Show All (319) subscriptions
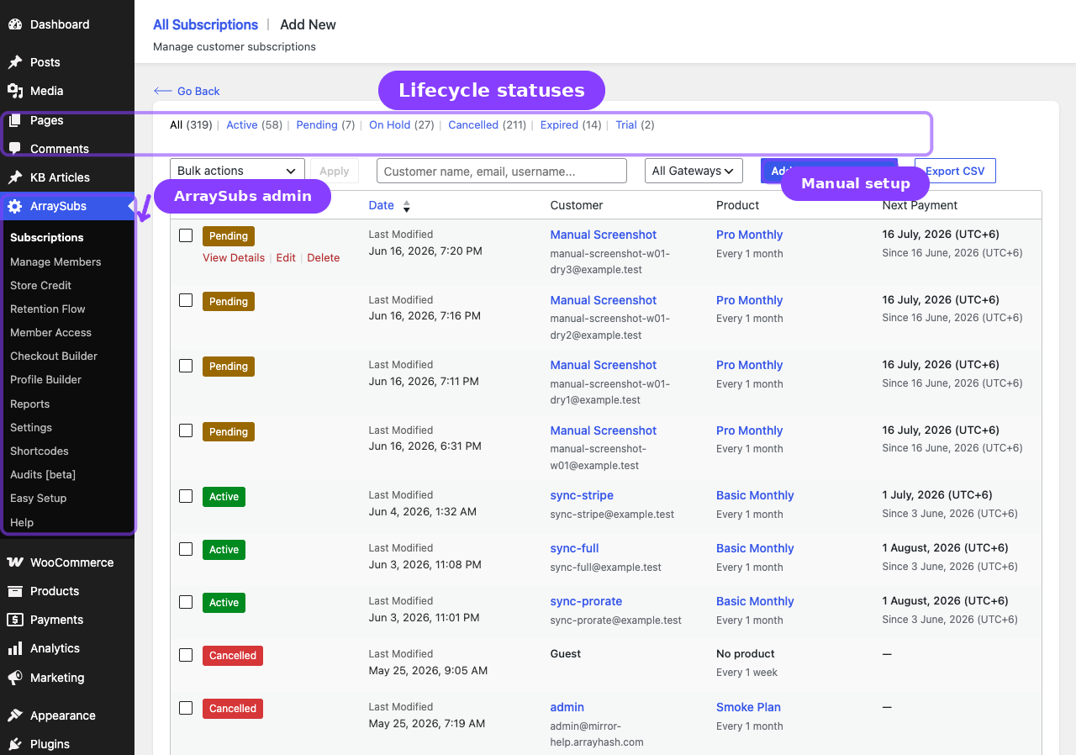1076x755 pixels. tap(191, 124)
